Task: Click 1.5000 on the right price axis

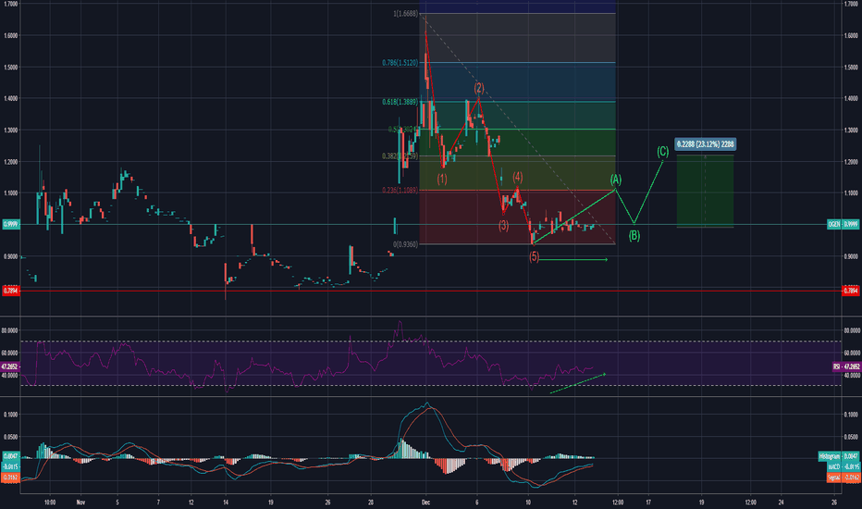Action: 851,68
